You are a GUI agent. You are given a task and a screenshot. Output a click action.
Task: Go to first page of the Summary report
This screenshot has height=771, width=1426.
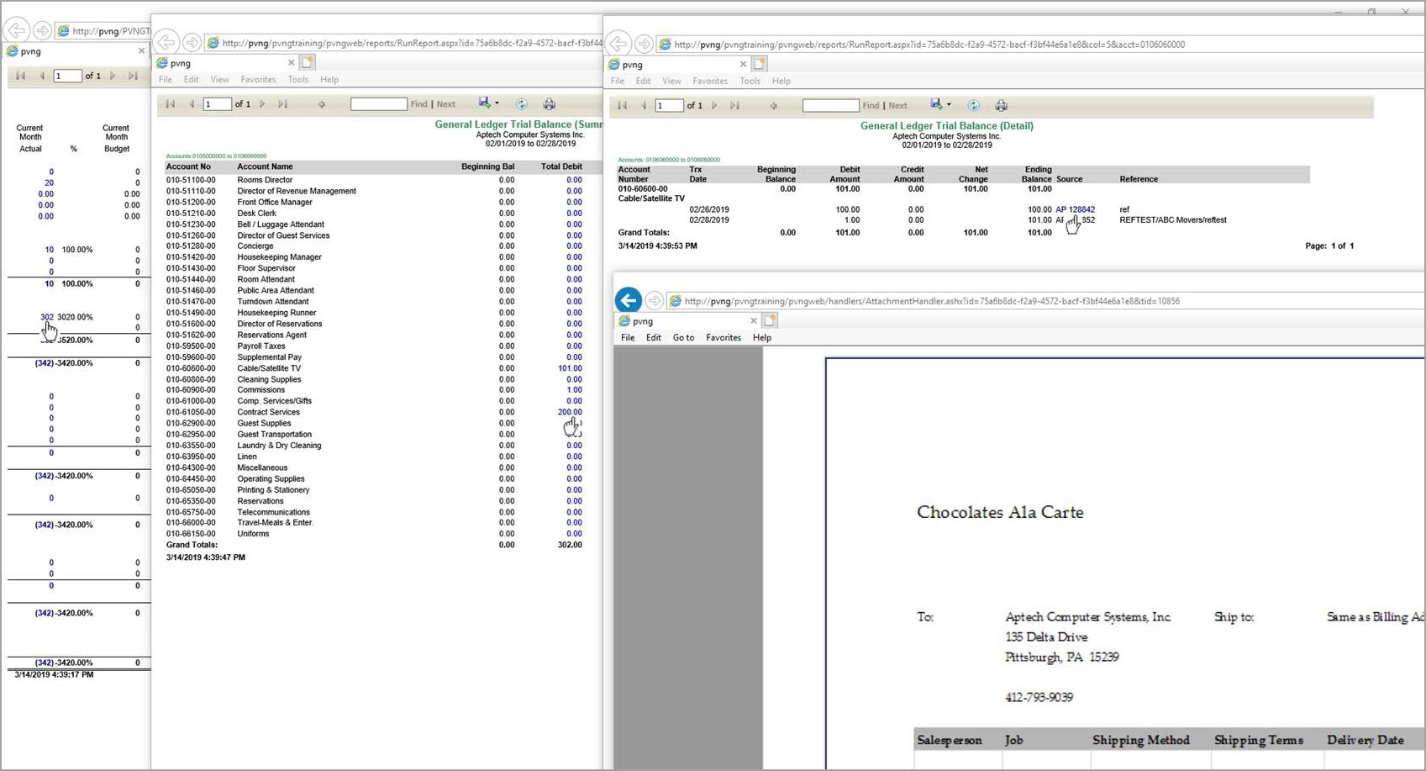point(171,103)
